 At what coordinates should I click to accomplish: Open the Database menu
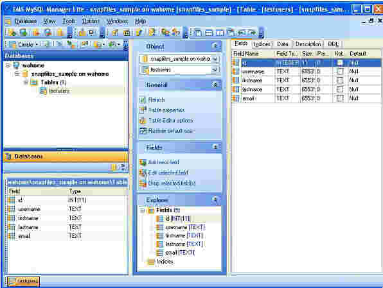pyautogui.click(x=26, y=21)
